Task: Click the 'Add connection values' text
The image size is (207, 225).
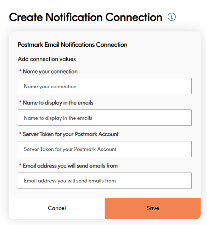Action: [47, 59]
